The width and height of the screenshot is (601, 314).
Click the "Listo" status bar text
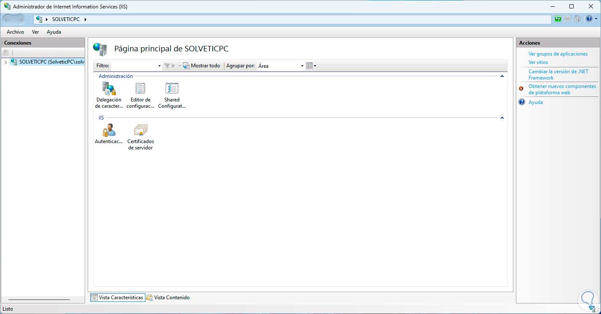coord(8,309)
